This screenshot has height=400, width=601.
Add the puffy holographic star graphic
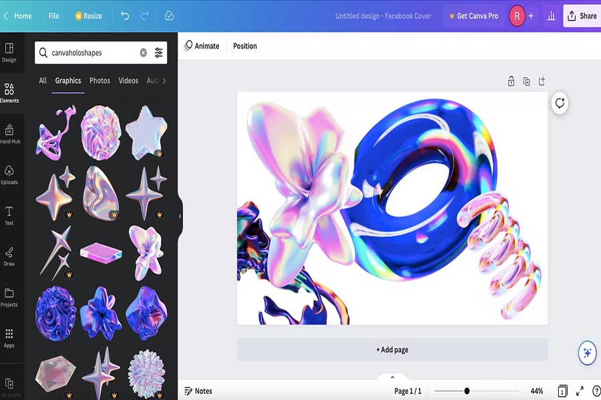point(146,132)
